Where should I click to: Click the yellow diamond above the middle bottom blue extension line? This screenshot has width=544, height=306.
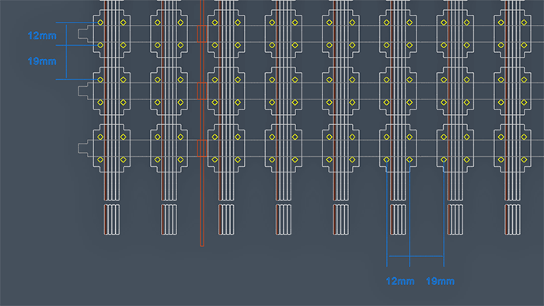click(x=410, y=160)
